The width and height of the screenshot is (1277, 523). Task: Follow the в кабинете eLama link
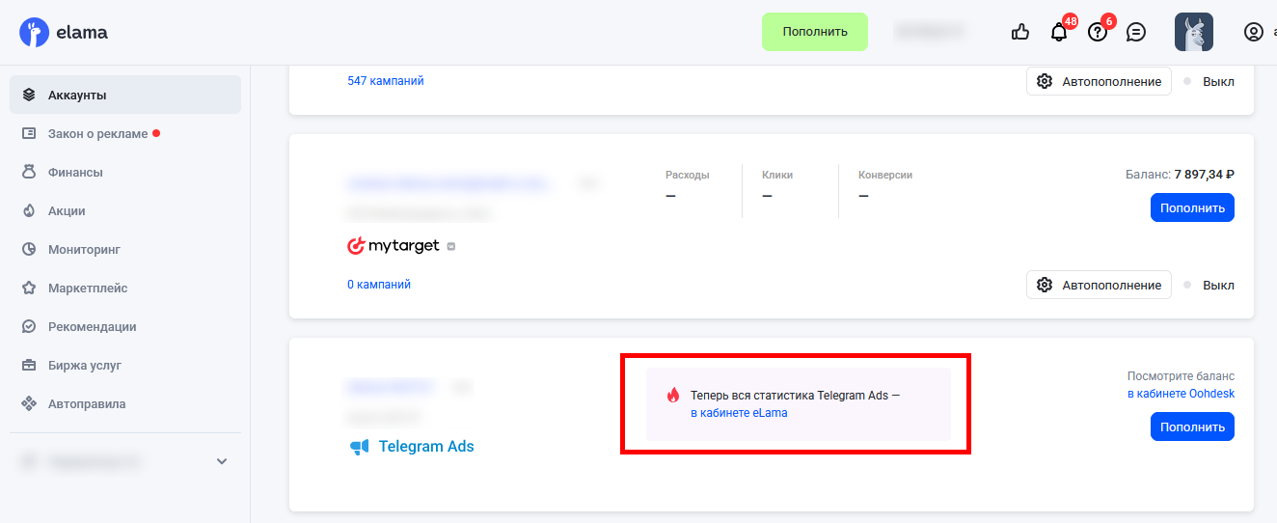coord(739,413)
